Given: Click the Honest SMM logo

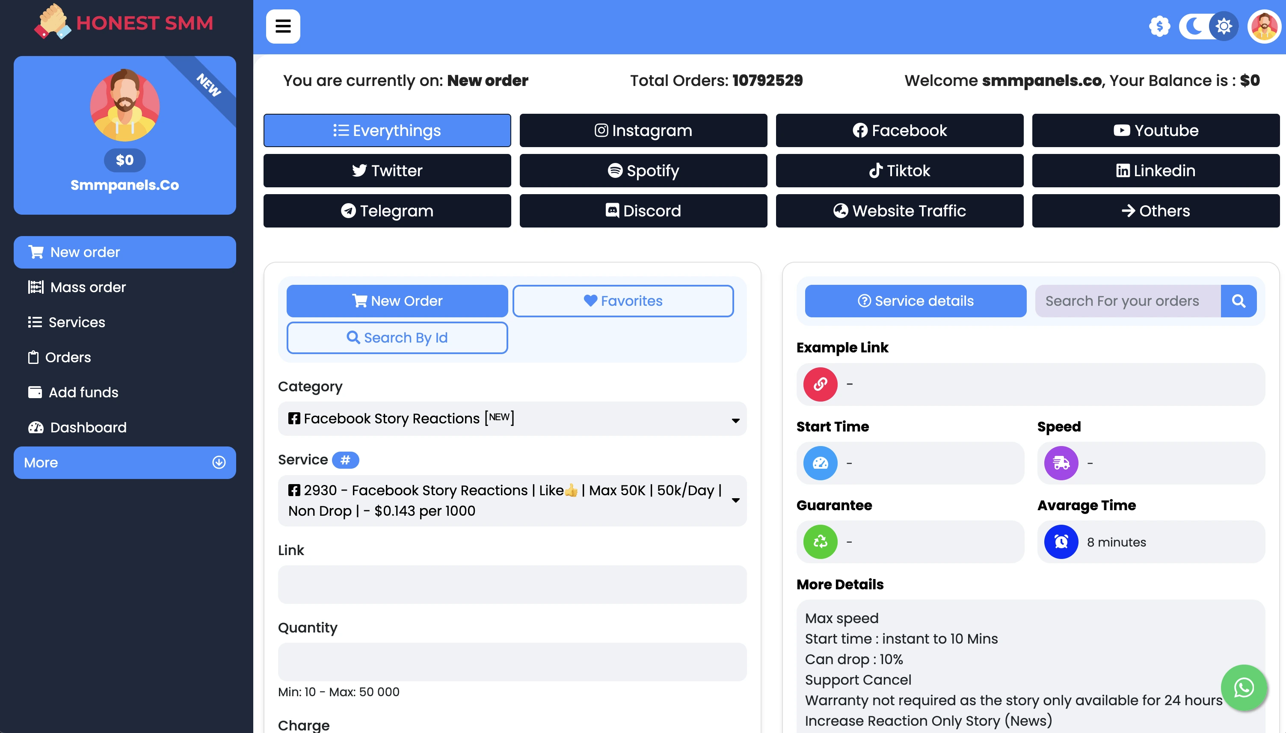Looking at the screenshot, I should point(124,22).
